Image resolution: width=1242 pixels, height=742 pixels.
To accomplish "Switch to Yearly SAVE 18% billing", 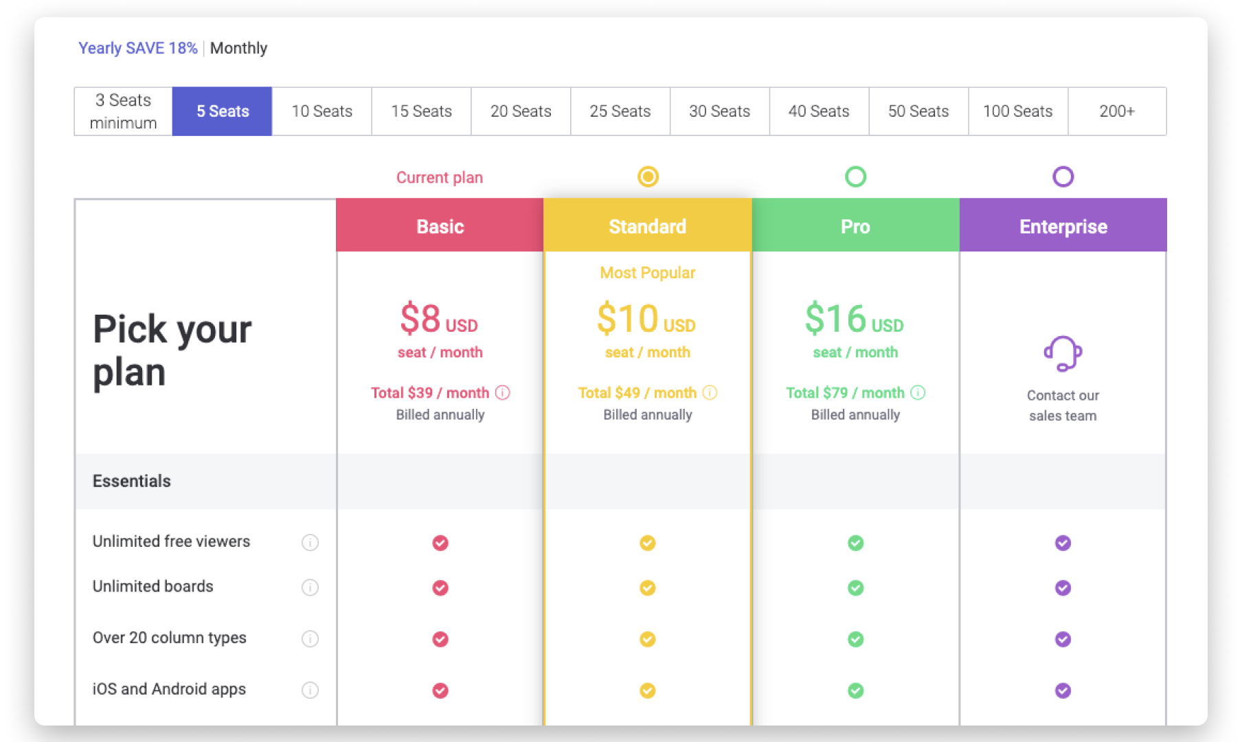I will point(138,48).
